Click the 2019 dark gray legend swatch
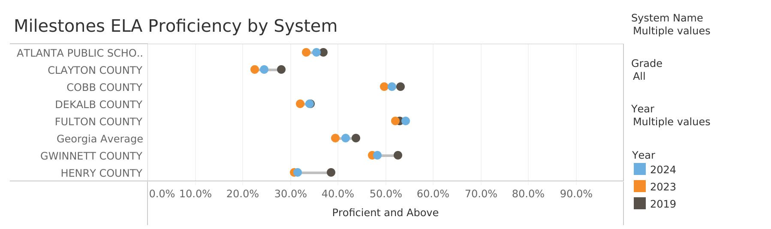 639,204
